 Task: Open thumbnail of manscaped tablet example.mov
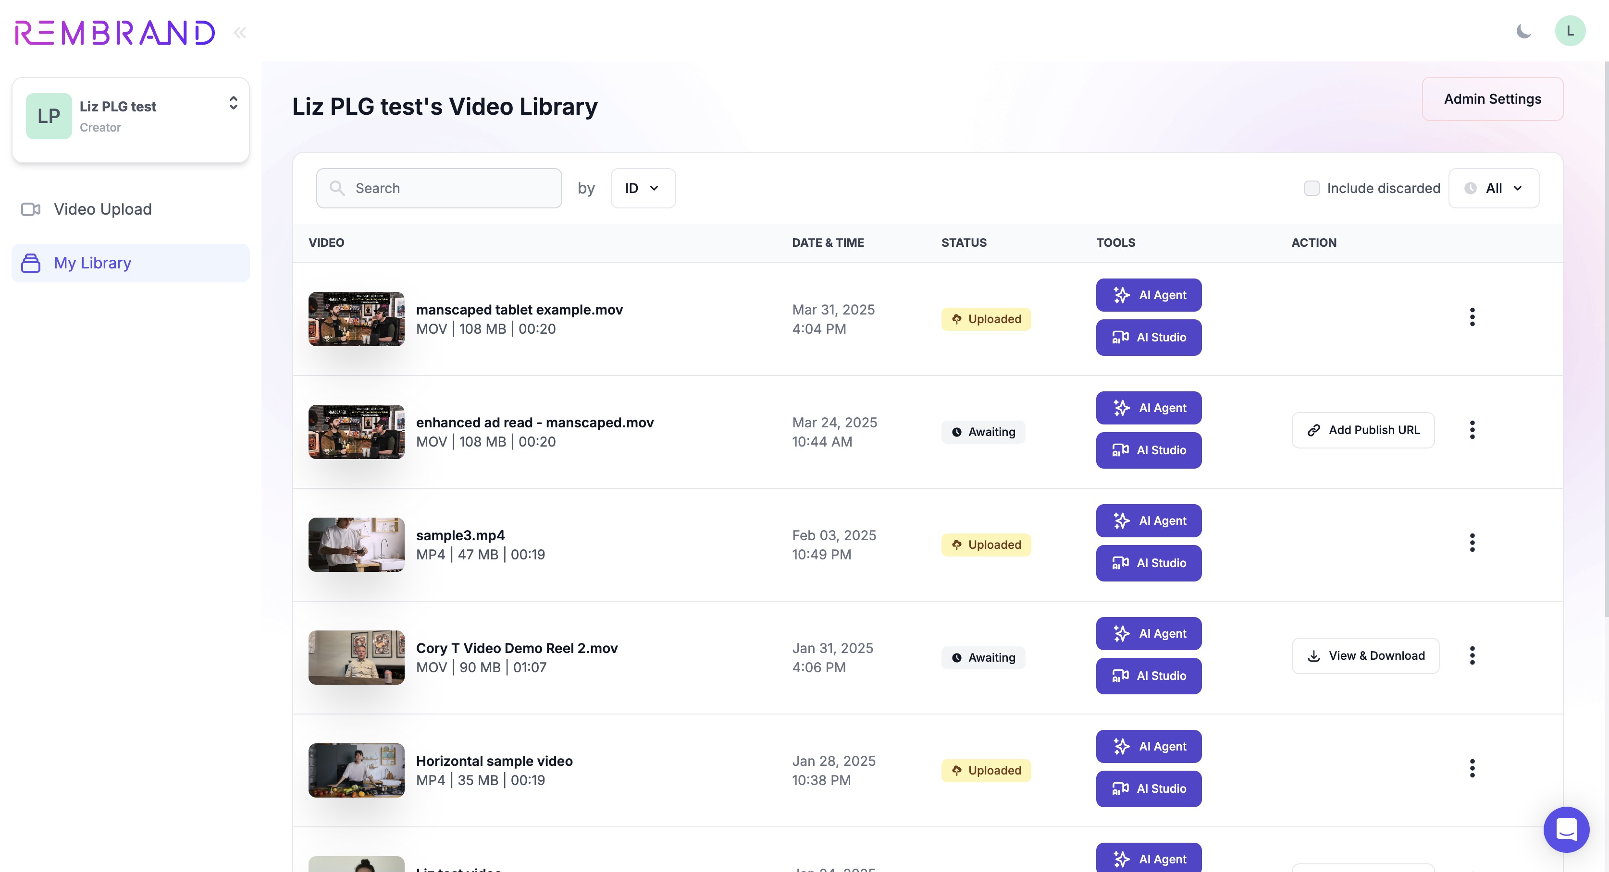click(356, 319)
